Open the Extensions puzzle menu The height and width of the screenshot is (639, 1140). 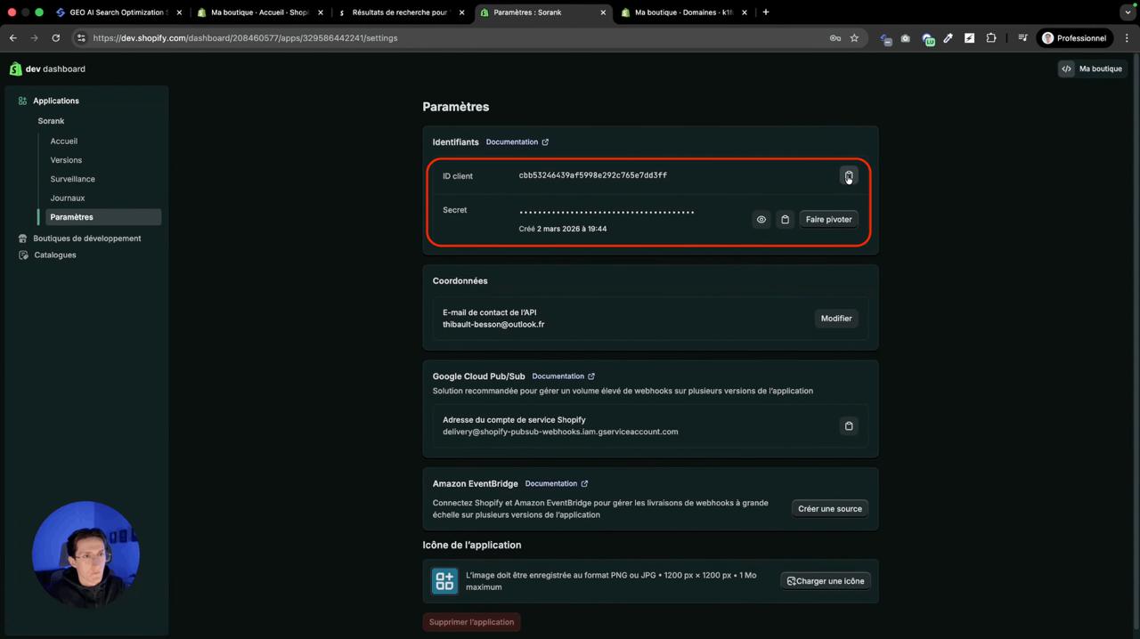991,38
